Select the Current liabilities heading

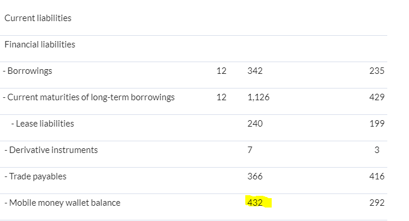point(38,18)
